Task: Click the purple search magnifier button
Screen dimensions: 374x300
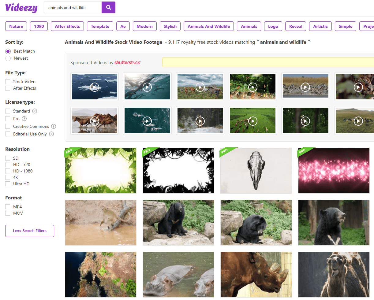Action: 108,7
